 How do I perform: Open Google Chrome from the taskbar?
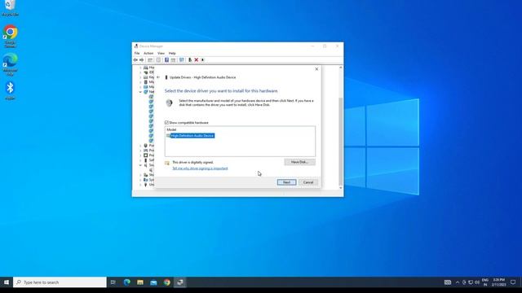point(166,282)
